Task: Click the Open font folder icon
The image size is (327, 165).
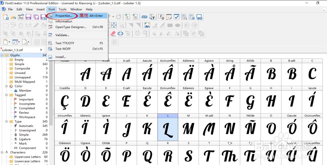Action: pos(13,17)
